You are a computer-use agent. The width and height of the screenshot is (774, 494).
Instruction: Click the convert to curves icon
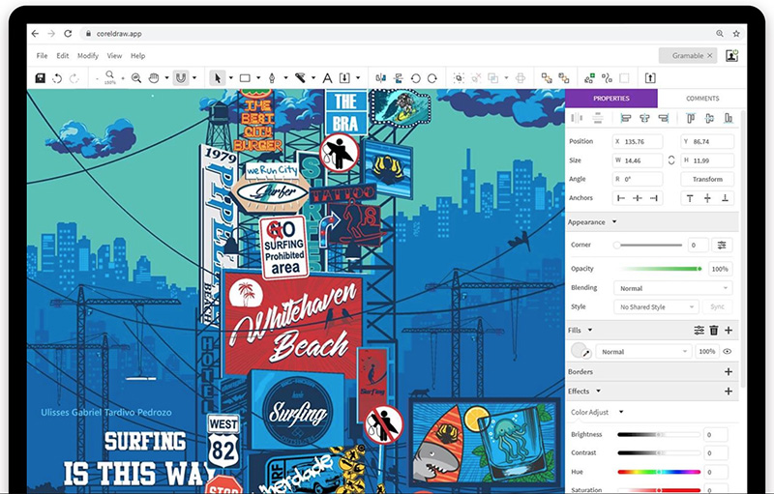pyautogui.click(x=608, y=78)
